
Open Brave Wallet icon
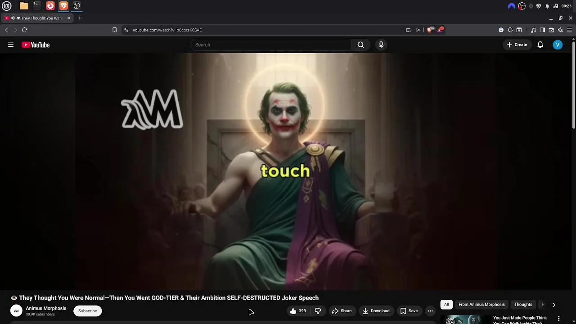[x=551, y=30]
